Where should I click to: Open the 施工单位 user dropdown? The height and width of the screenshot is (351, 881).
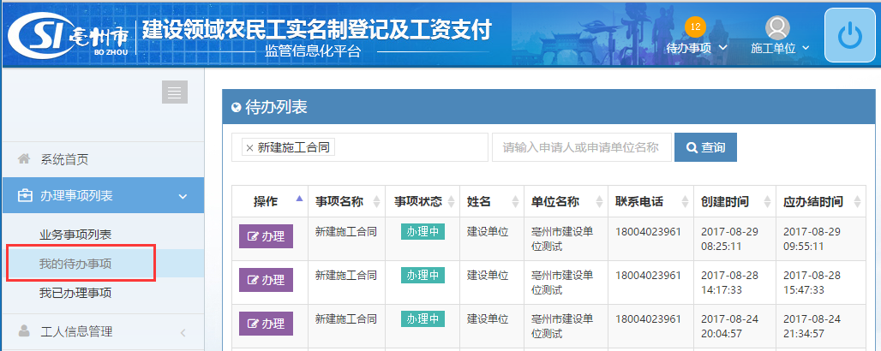780,48
